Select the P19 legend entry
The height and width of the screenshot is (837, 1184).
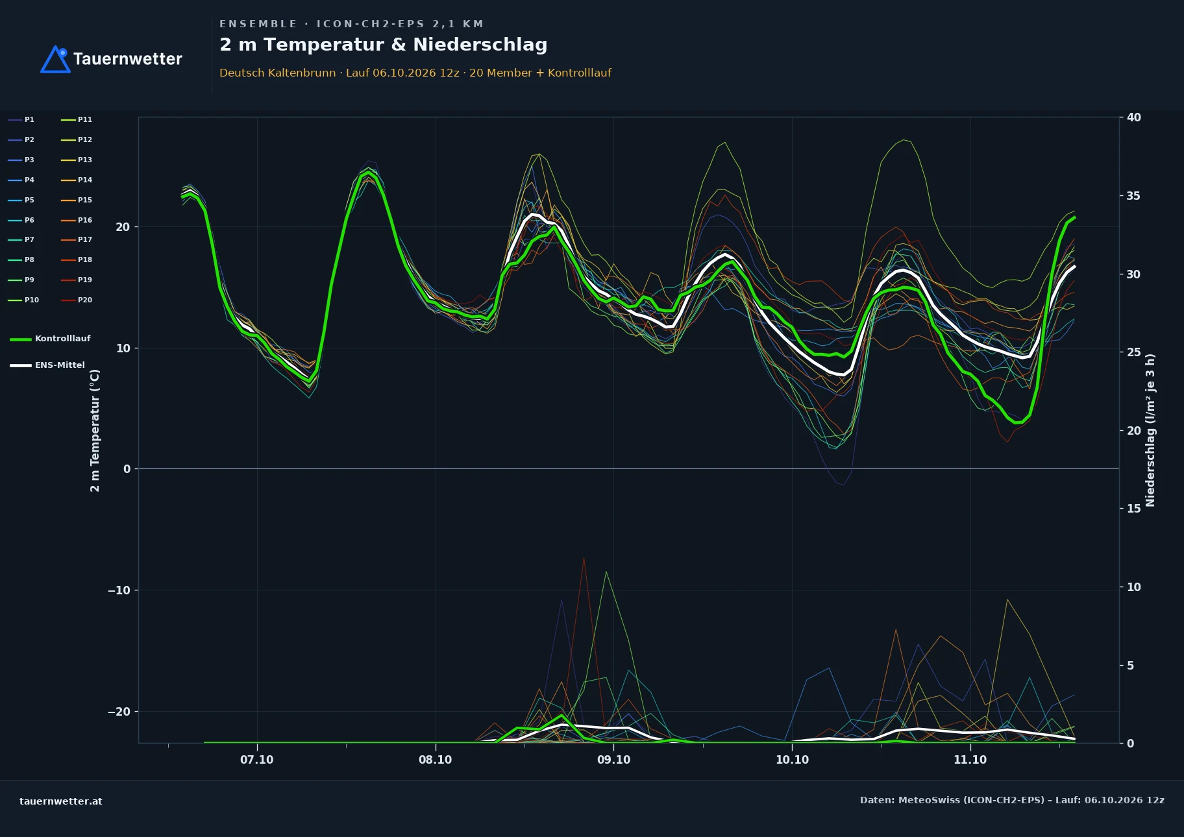[77, 280]
